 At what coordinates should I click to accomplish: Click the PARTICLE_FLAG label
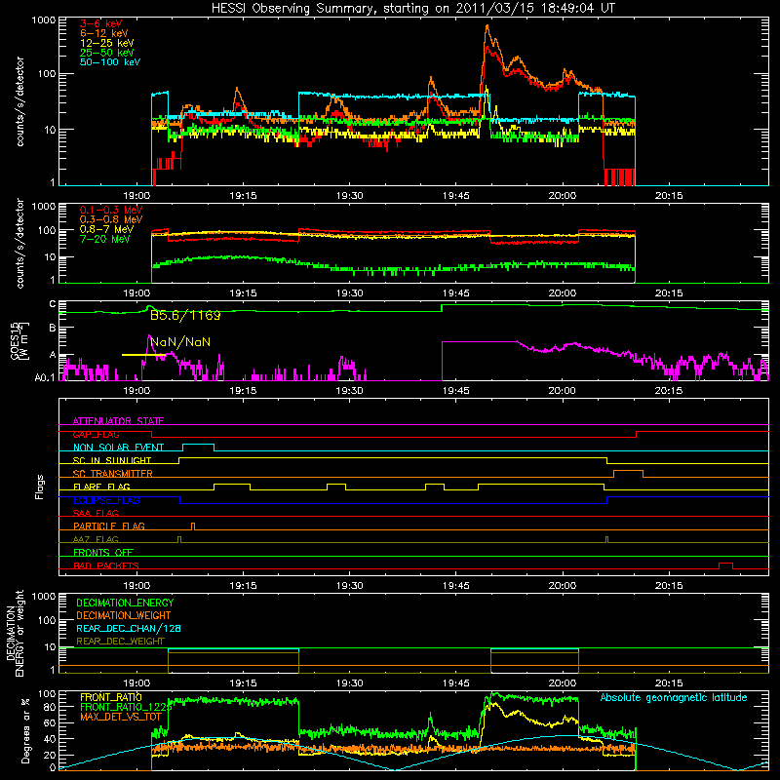tap(109, 526)
